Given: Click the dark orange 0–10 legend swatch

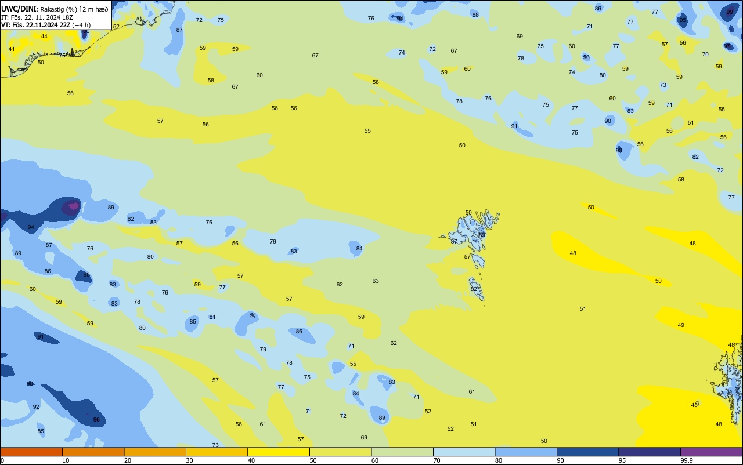Looking at the screenshot, I should pos(31,452).
